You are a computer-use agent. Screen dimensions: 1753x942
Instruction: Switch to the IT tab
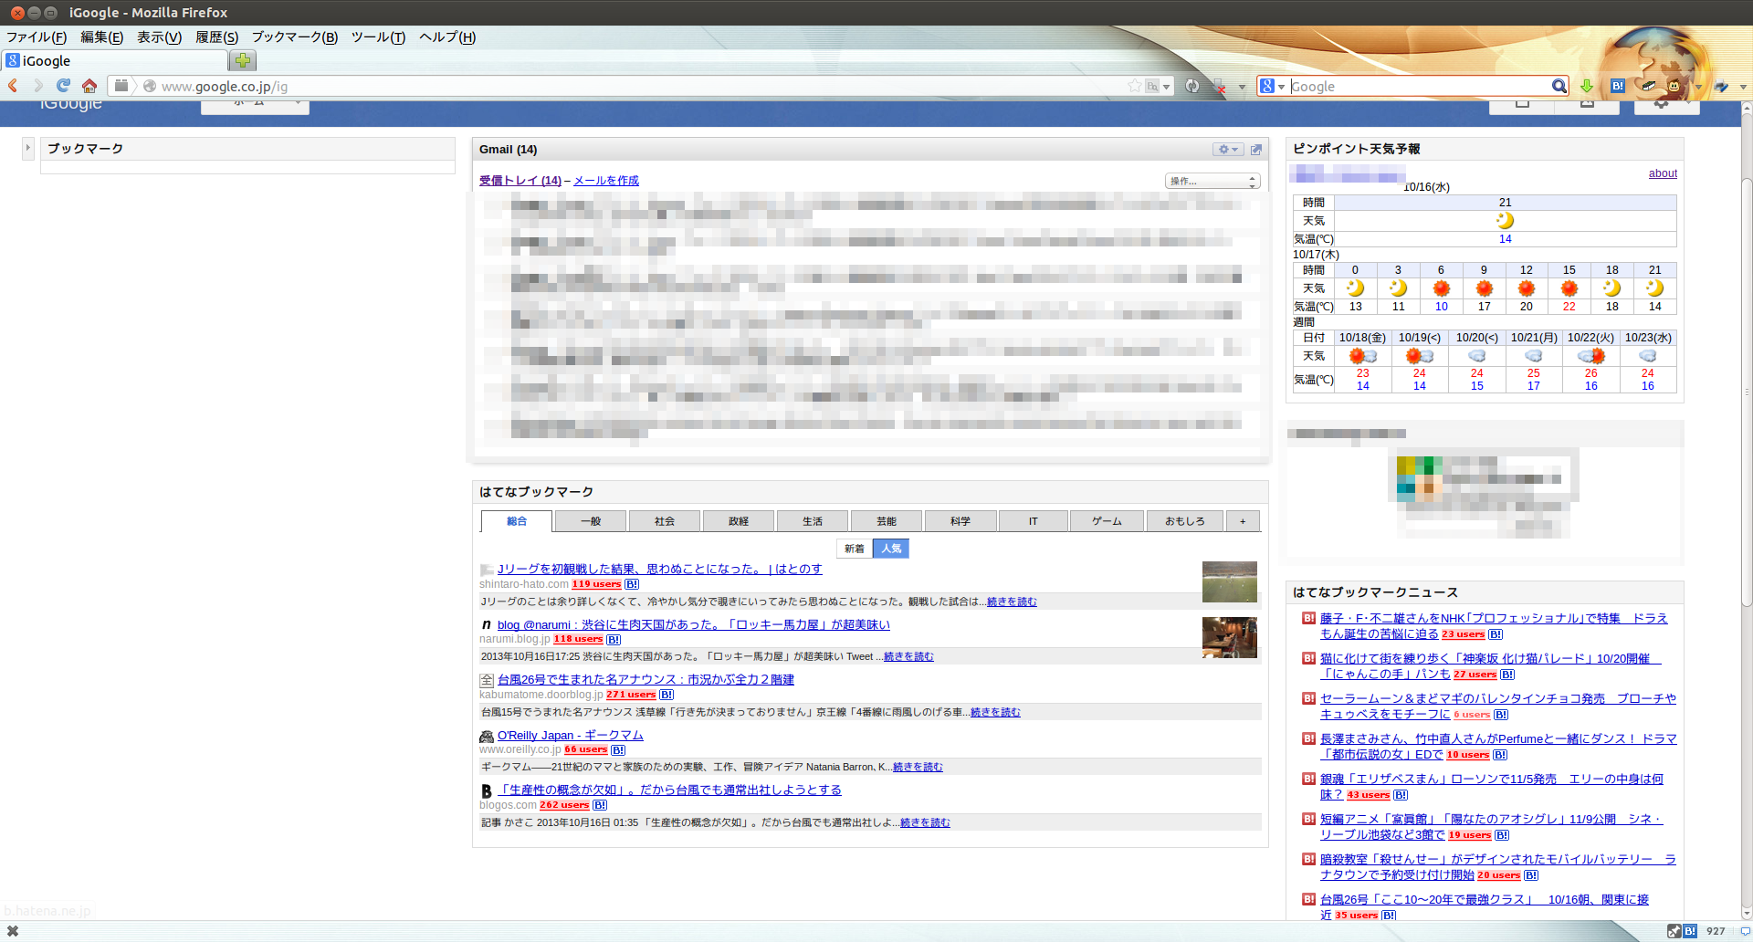click(1034, 521)
